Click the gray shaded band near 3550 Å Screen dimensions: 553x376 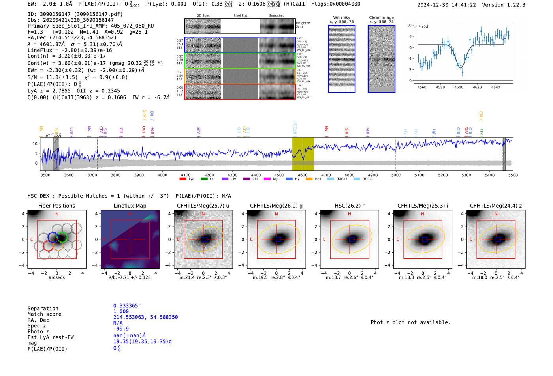click(x=56, y=154)
